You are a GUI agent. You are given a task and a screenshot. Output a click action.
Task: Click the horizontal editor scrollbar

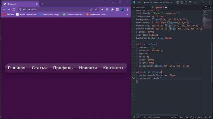[157, 115]
